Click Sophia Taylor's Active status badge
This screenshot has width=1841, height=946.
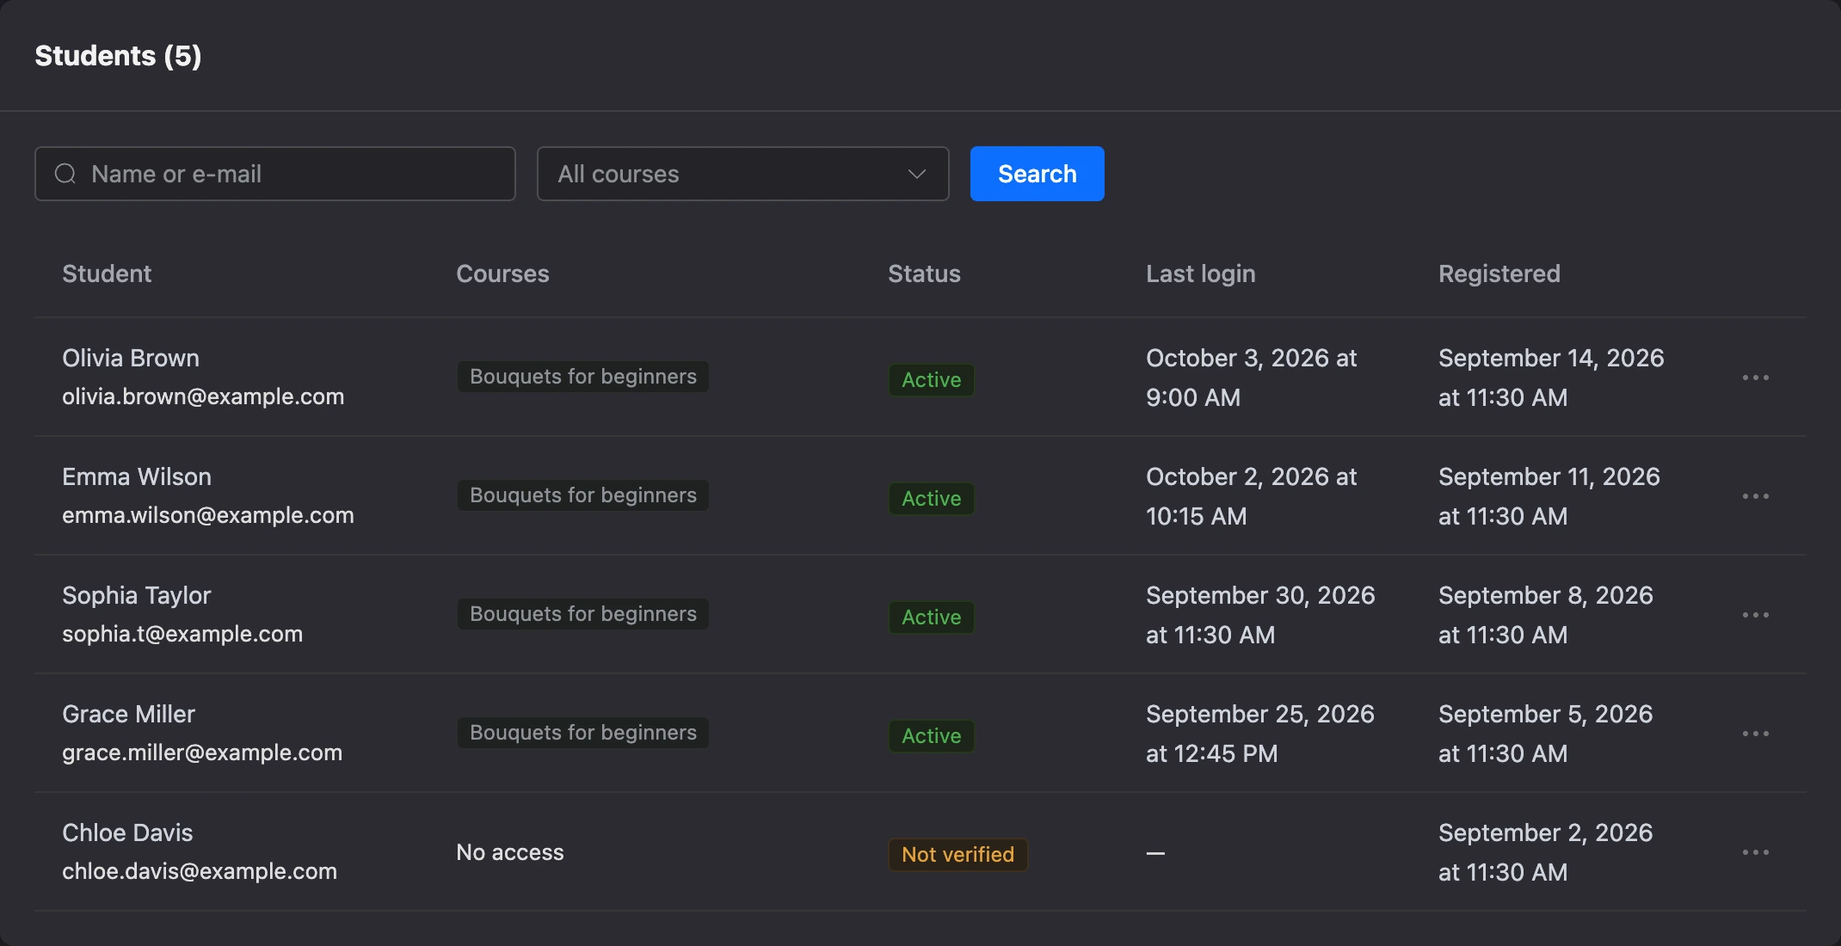tap(932, 617)
